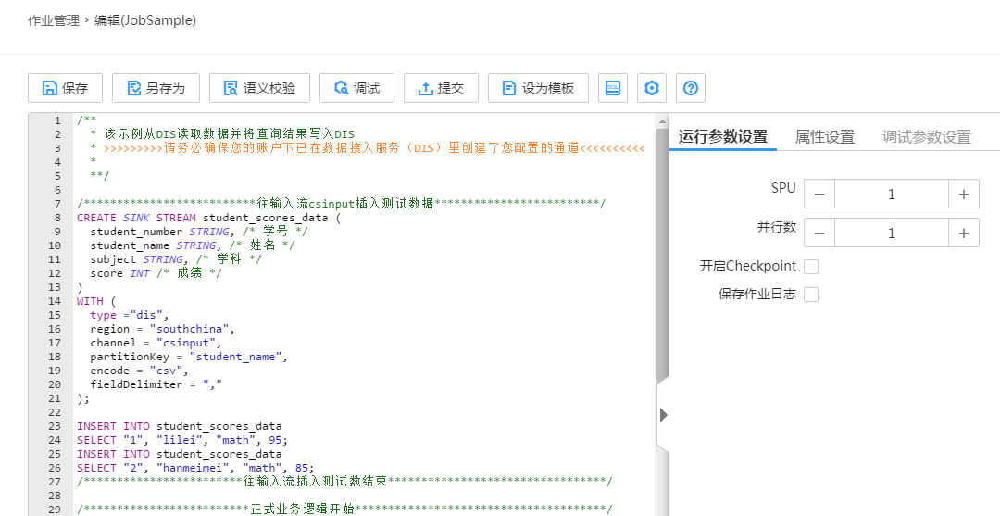
Task: Open the gear settings icon button
Action: (652, 88)
